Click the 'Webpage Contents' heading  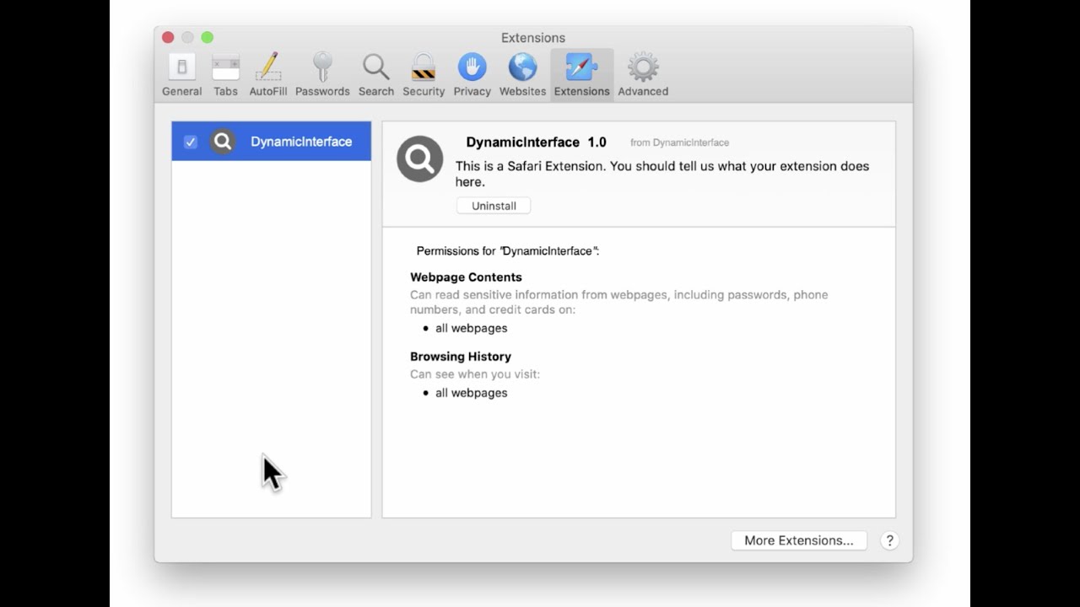coord(466,277)
